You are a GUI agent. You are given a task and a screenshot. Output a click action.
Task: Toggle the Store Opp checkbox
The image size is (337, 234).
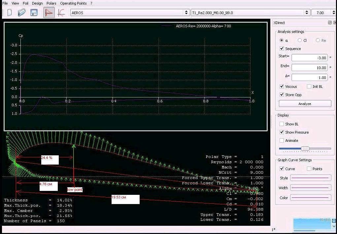pos(282,95)
